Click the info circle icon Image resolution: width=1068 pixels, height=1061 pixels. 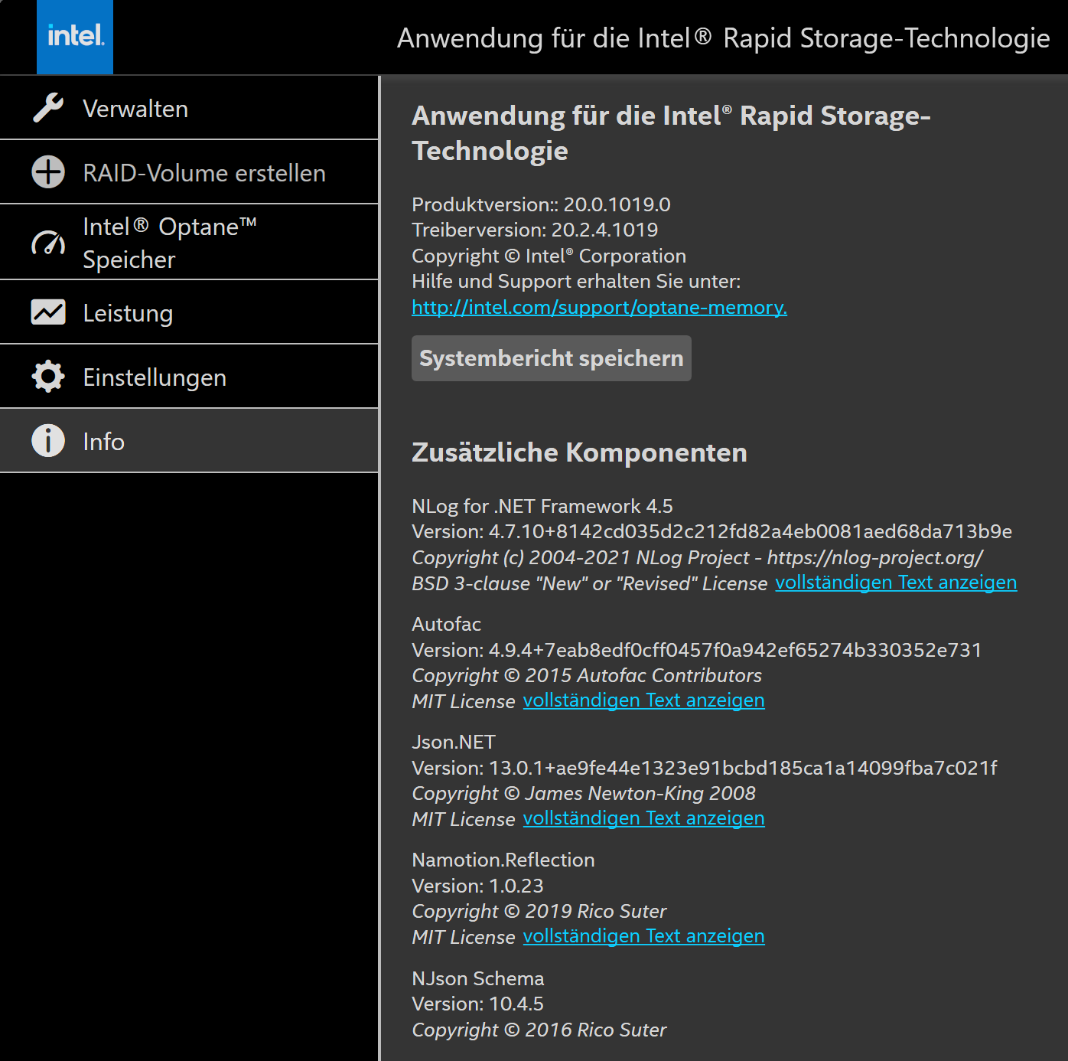tap(48, 441)
